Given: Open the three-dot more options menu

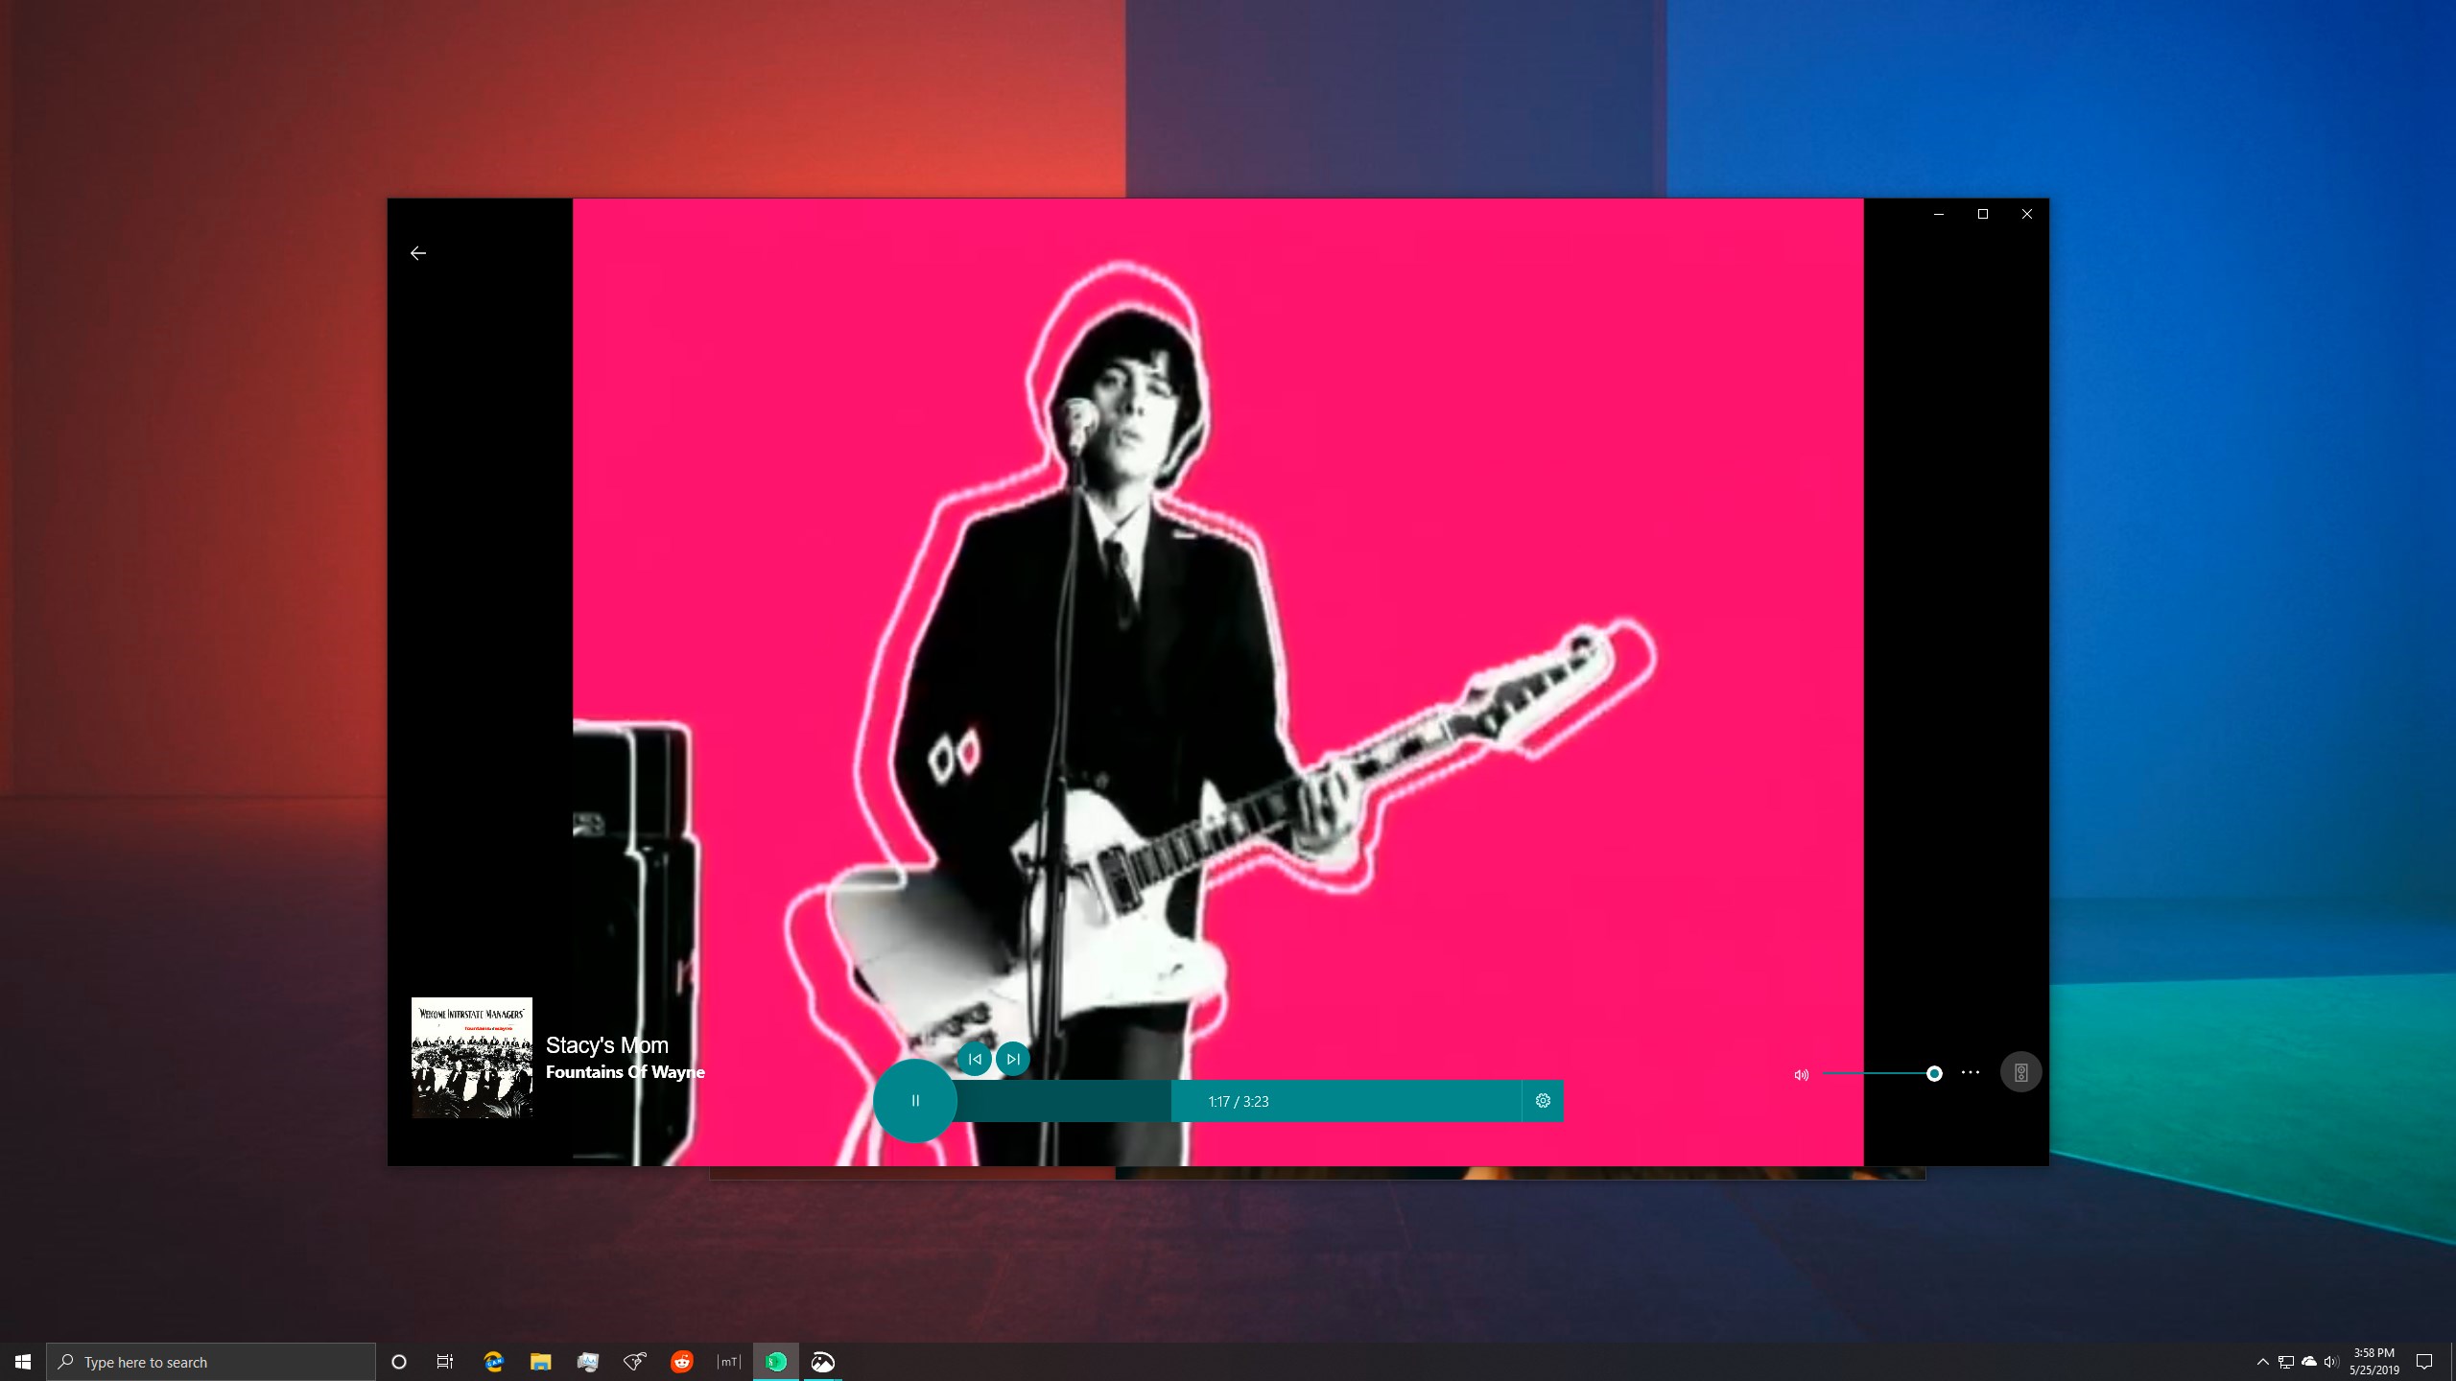Looking at the screenshot, I should 1971,1072.
